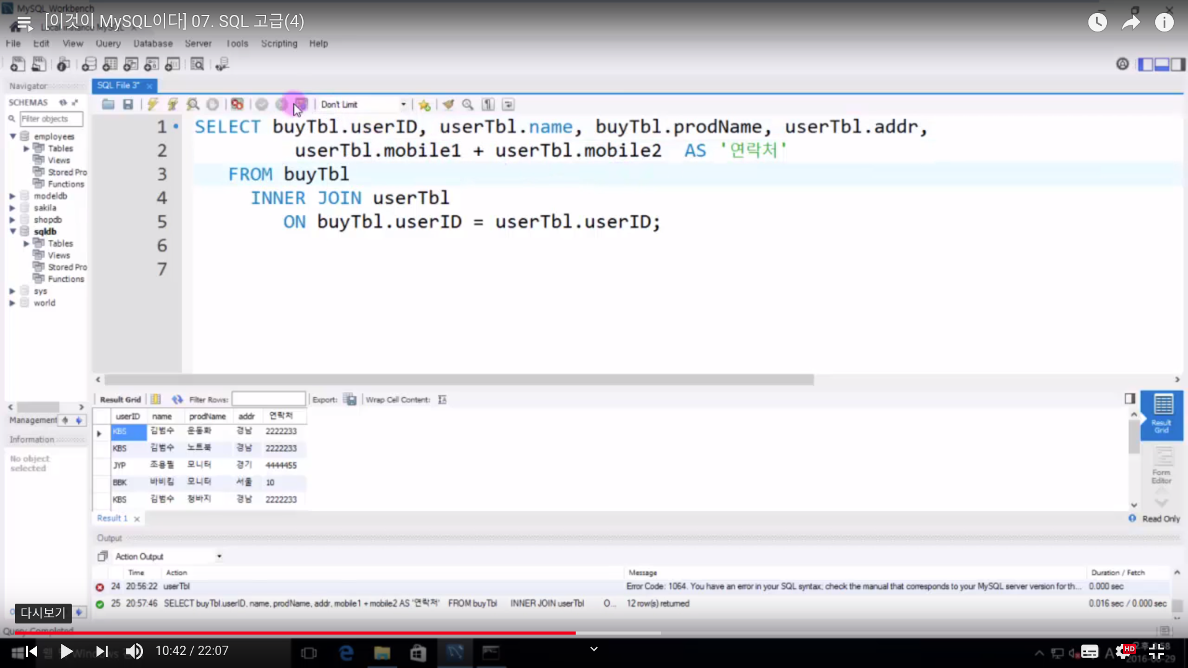Toggle invisible characters pilcrow icon
Screen dimensions: 1188x668
[x=488, y=105]
